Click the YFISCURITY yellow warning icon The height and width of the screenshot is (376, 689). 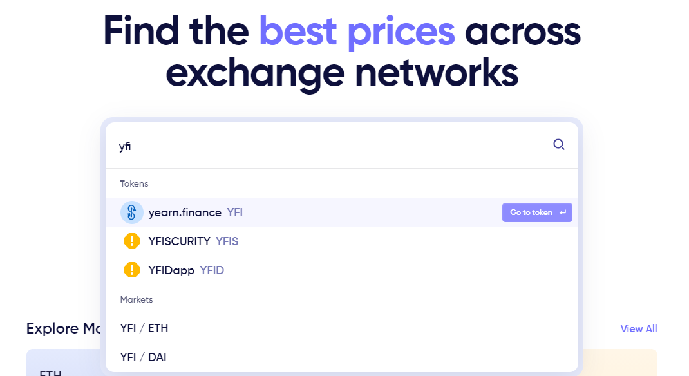pos(132,241)
